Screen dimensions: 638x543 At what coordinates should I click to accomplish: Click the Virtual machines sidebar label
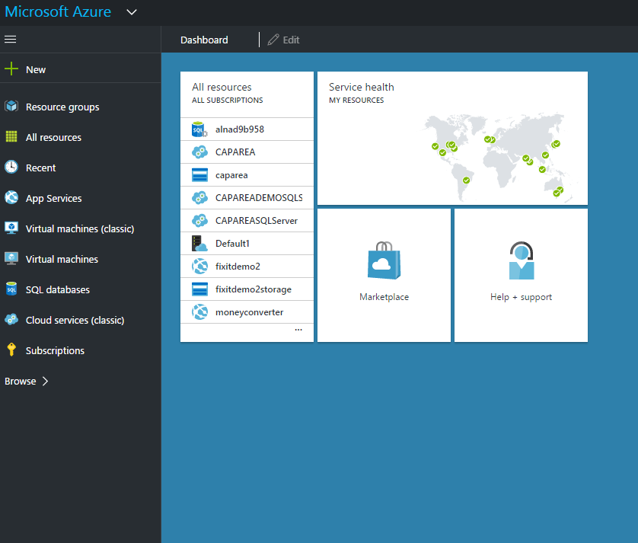(62, 259)
